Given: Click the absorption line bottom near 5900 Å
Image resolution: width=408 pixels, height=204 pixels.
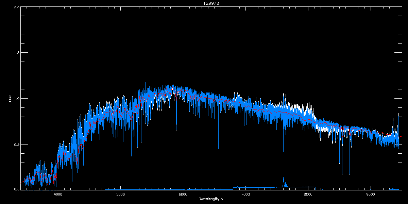Looking at the screenshot, I should click(x=176, y=130).
